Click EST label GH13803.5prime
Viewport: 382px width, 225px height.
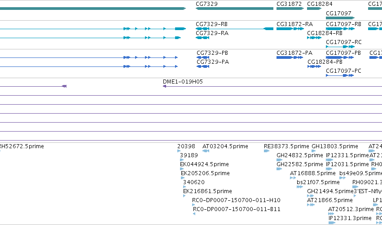(335, 146)
